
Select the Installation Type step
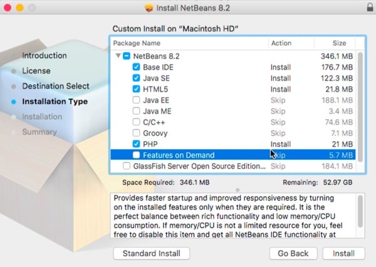click(x=55, y=102)
